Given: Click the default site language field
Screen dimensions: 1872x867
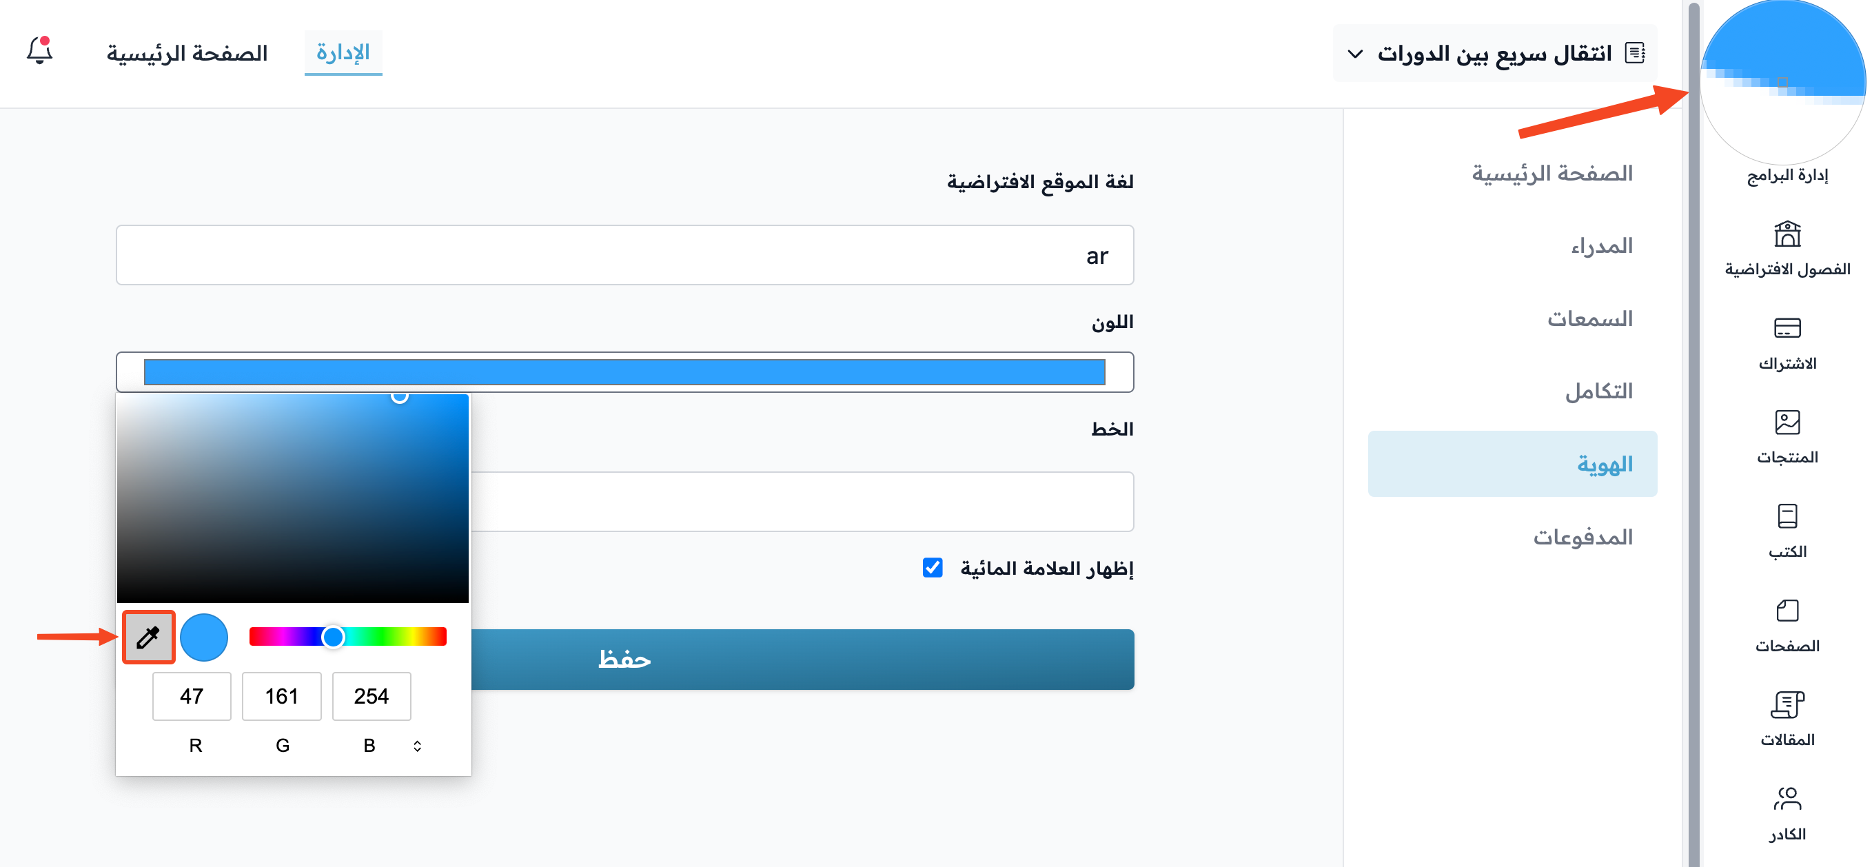Looking at the screenshot, I should (x=624, y=255).
